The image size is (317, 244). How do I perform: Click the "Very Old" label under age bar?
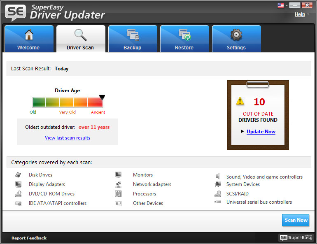[68, 112]
